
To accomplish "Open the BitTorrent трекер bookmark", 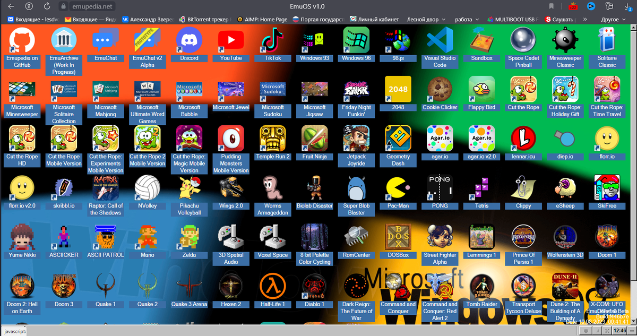I will (205, 19).
